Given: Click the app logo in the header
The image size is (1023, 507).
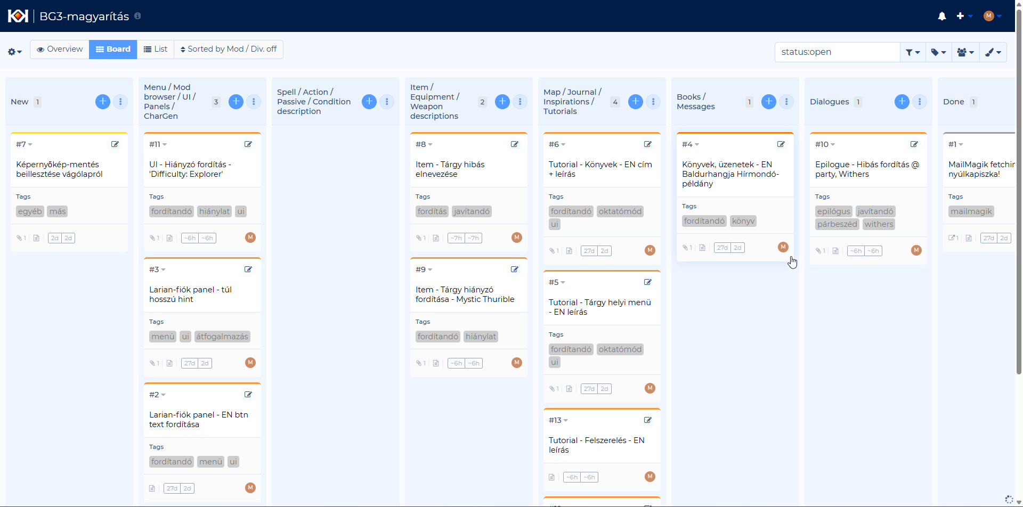Looking at the screenshot, I should [x=18, y=16].
